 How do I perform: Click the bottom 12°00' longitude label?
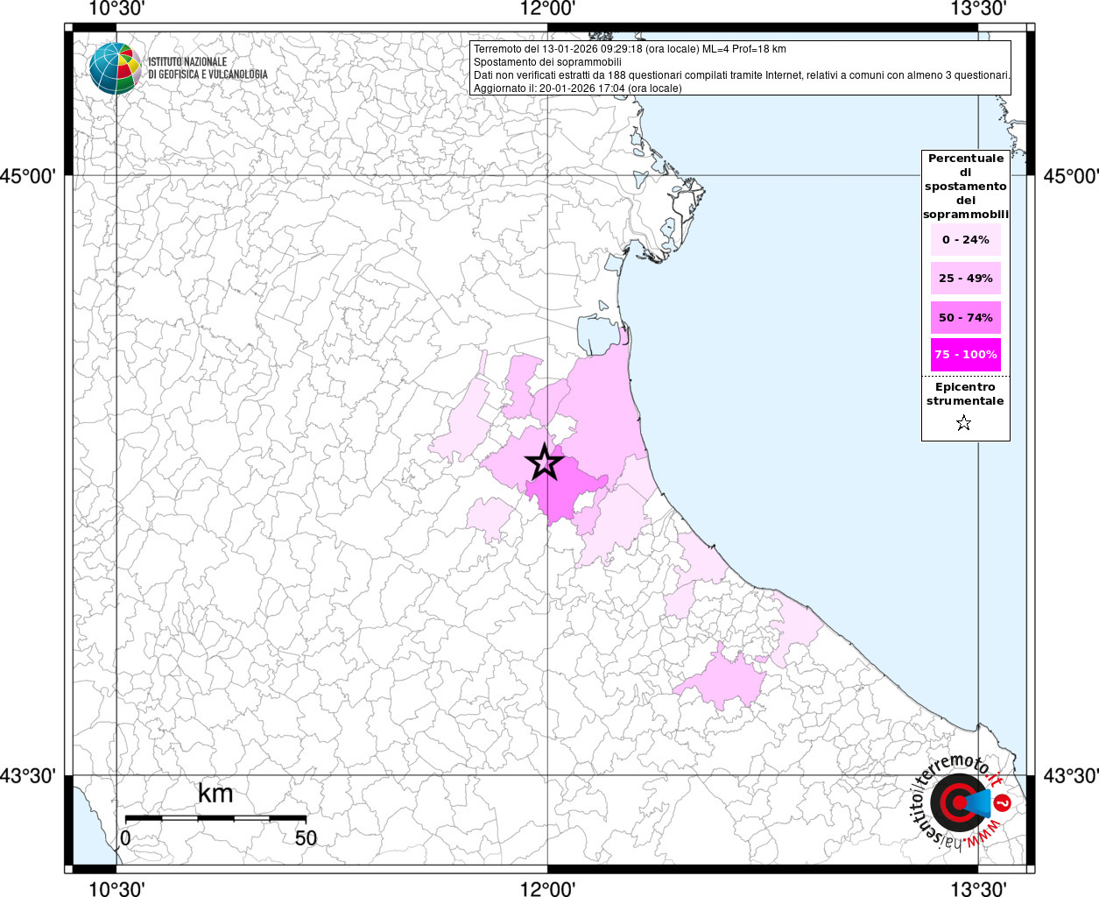click(x=547, y=888)
